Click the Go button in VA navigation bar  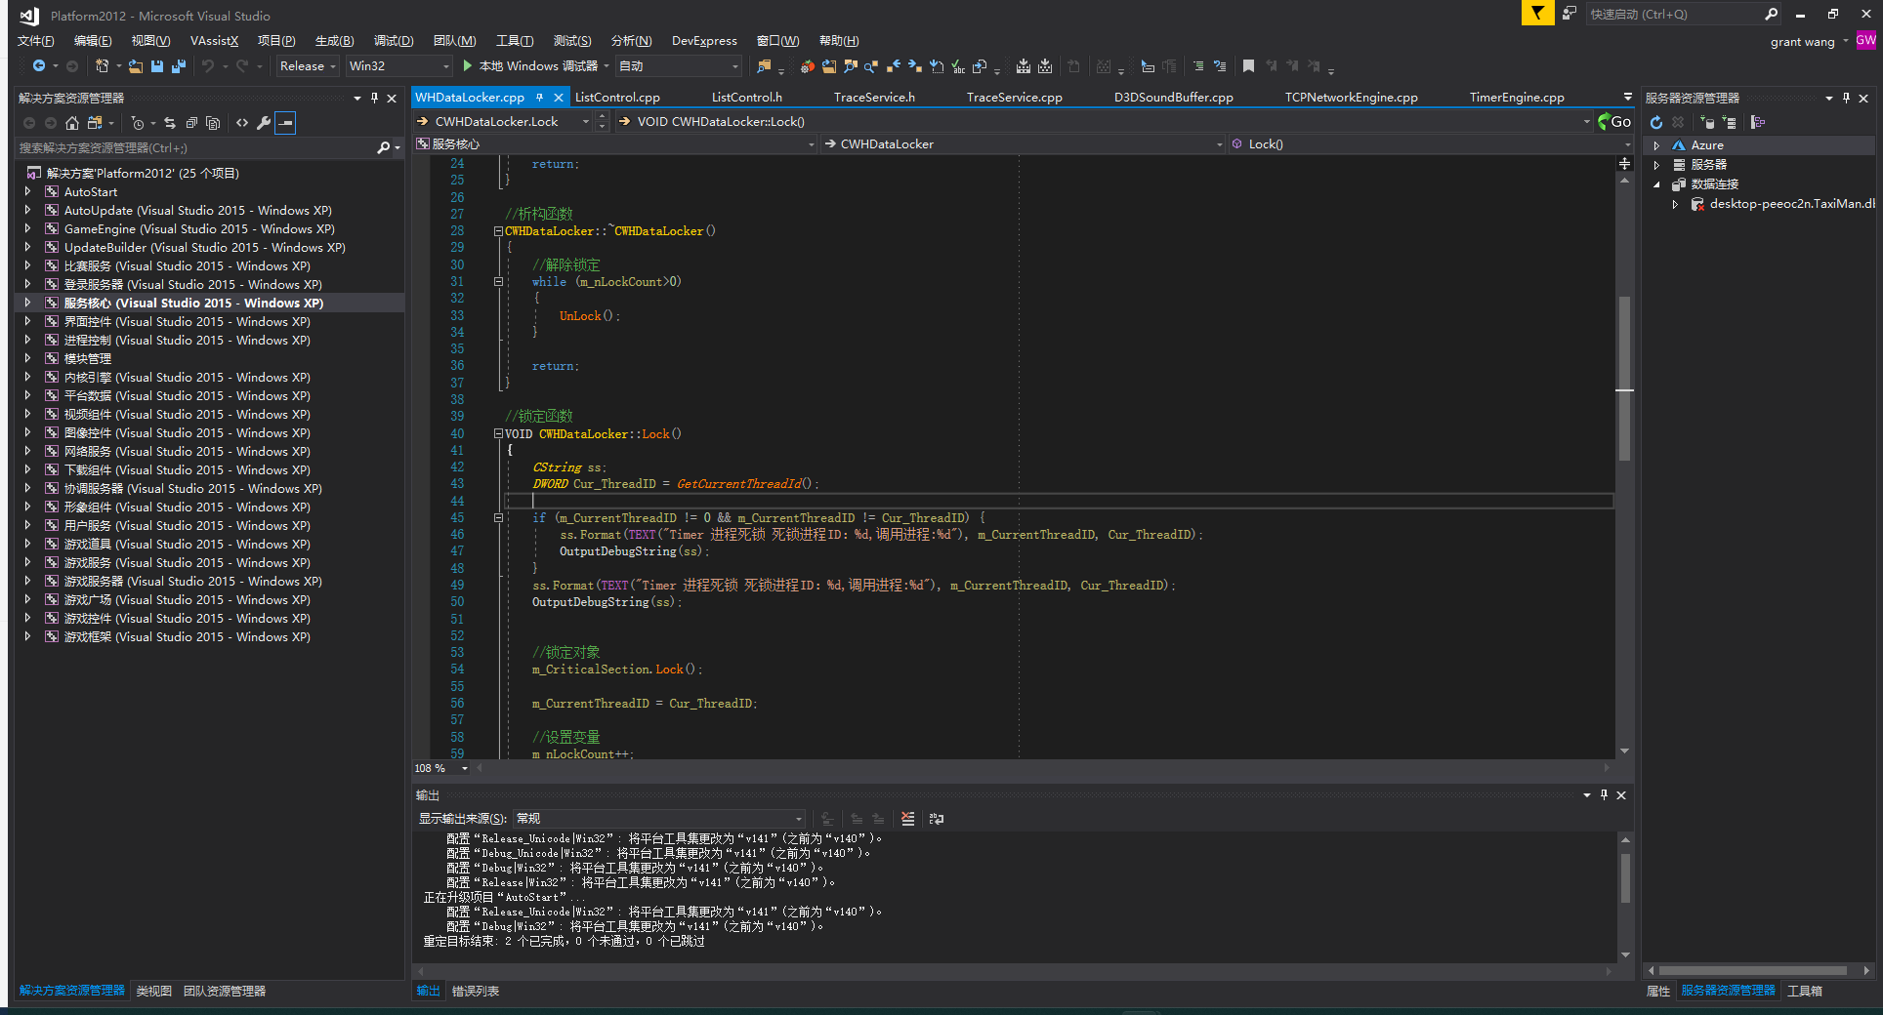point(1614,122)
